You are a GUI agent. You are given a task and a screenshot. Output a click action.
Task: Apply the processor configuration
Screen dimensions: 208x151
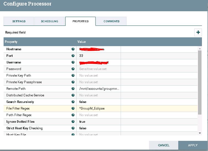[x=193, y=145]
